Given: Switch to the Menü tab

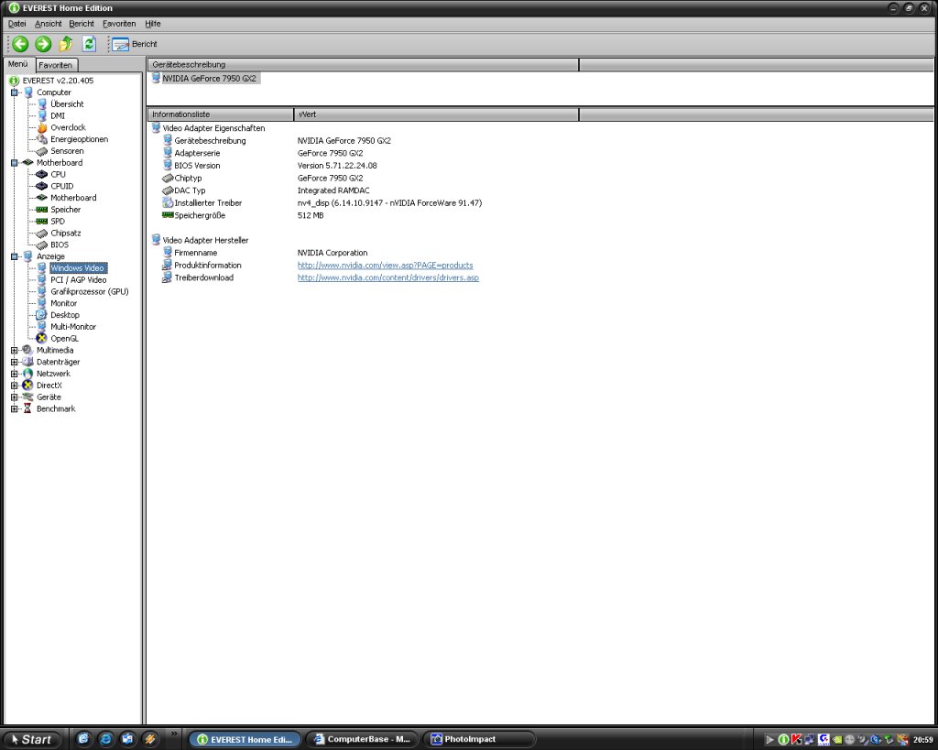Looking at the screenshot, I should tap(18, 64).
